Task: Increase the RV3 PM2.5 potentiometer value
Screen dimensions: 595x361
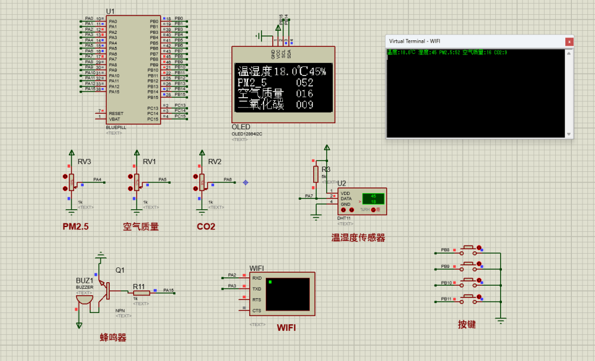Action: point(65,177)
